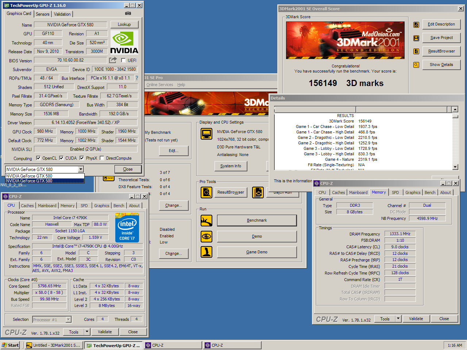Open the Help menu in 3DMark2001
Viewport: 467px width, 350px height.
click(x=181, y=85)
